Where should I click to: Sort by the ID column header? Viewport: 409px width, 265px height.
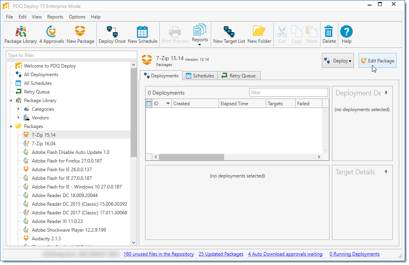coord(162,103)
